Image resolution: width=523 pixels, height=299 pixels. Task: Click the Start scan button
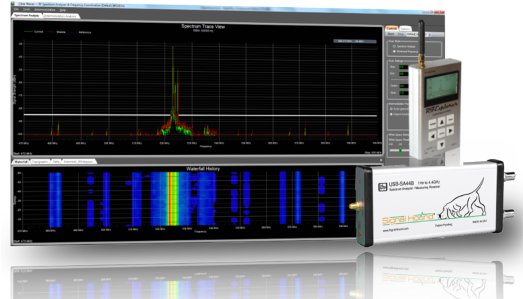click(390, 34)
